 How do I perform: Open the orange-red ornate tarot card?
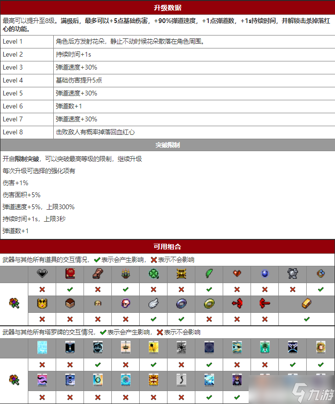[154, 380]
